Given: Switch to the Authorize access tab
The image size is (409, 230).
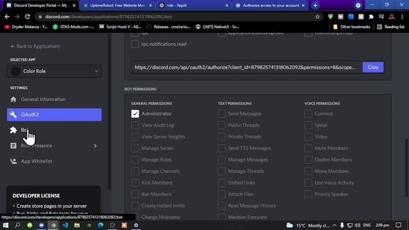Looking at the screenshot, I should click(270, 6).
